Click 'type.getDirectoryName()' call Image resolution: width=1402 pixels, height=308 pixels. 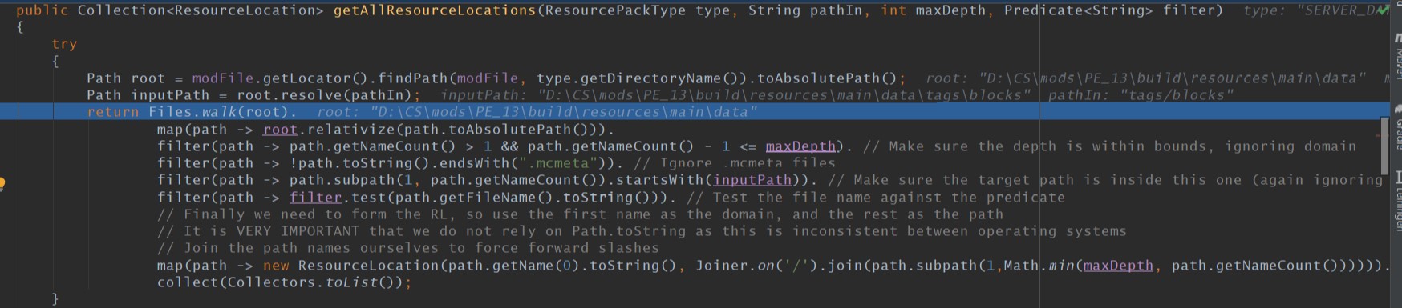pyautogui.click(x=638, y=78)
